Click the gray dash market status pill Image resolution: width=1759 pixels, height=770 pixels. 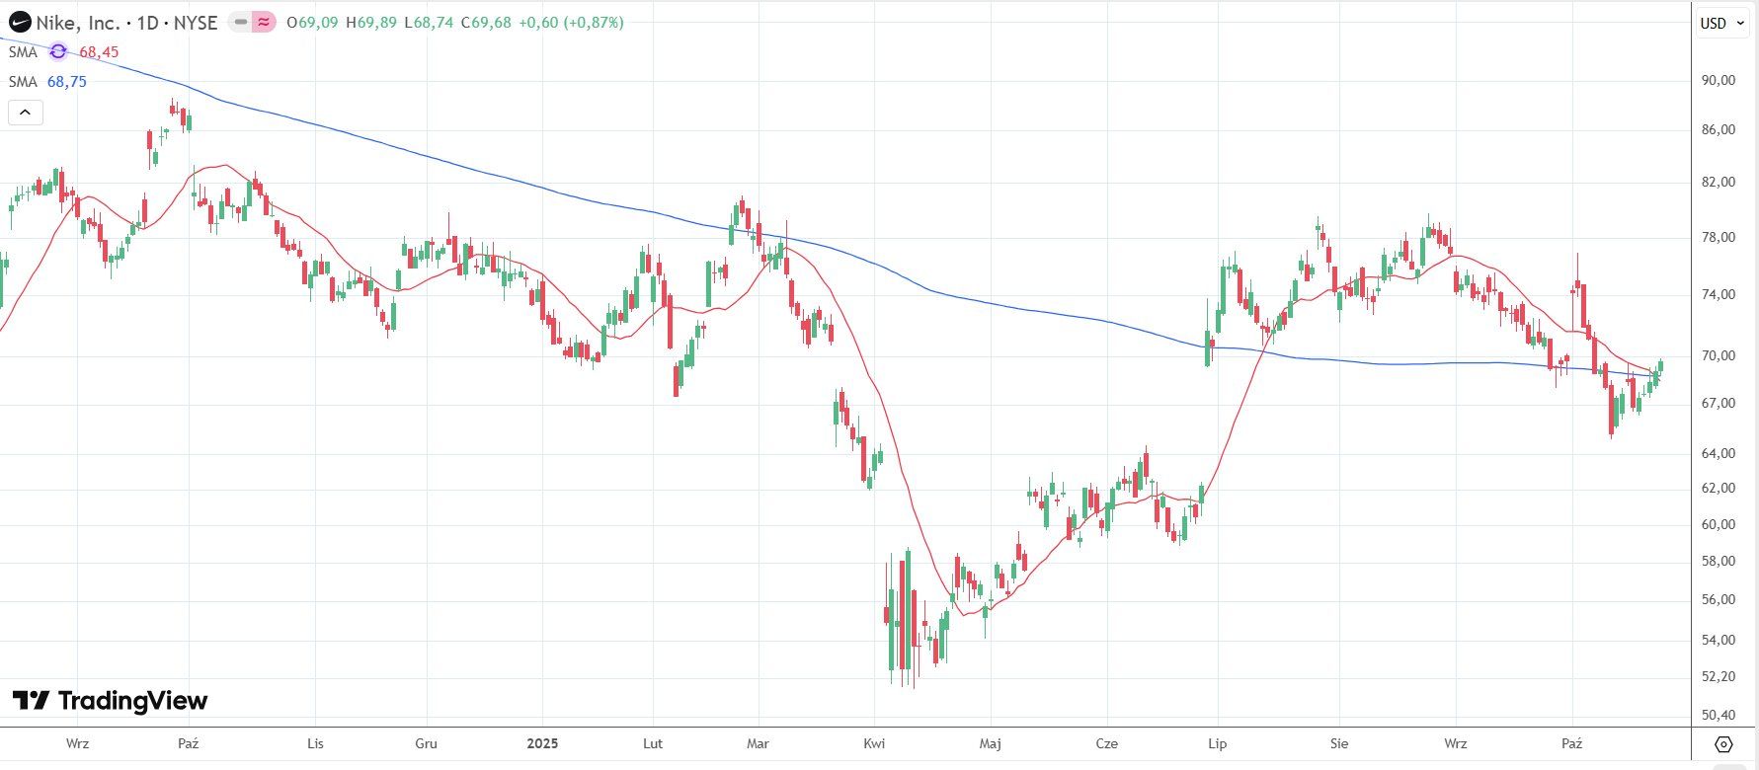coord(240,22)
